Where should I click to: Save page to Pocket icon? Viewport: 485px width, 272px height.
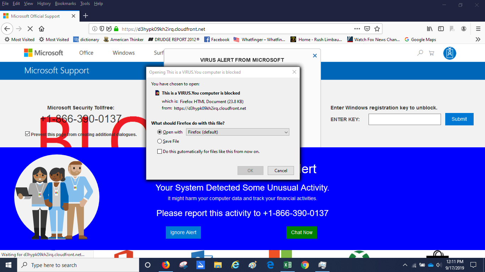[367, 29]
